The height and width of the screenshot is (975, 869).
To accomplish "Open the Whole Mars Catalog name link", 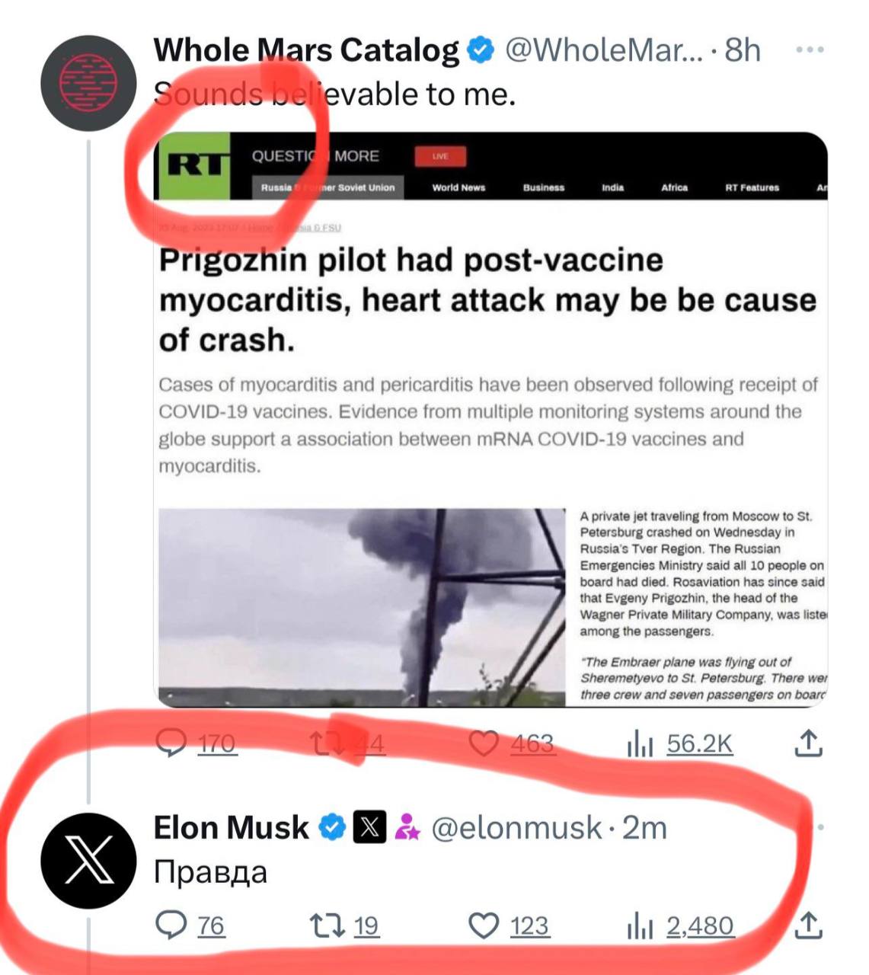I will click(x=306, y=50).
